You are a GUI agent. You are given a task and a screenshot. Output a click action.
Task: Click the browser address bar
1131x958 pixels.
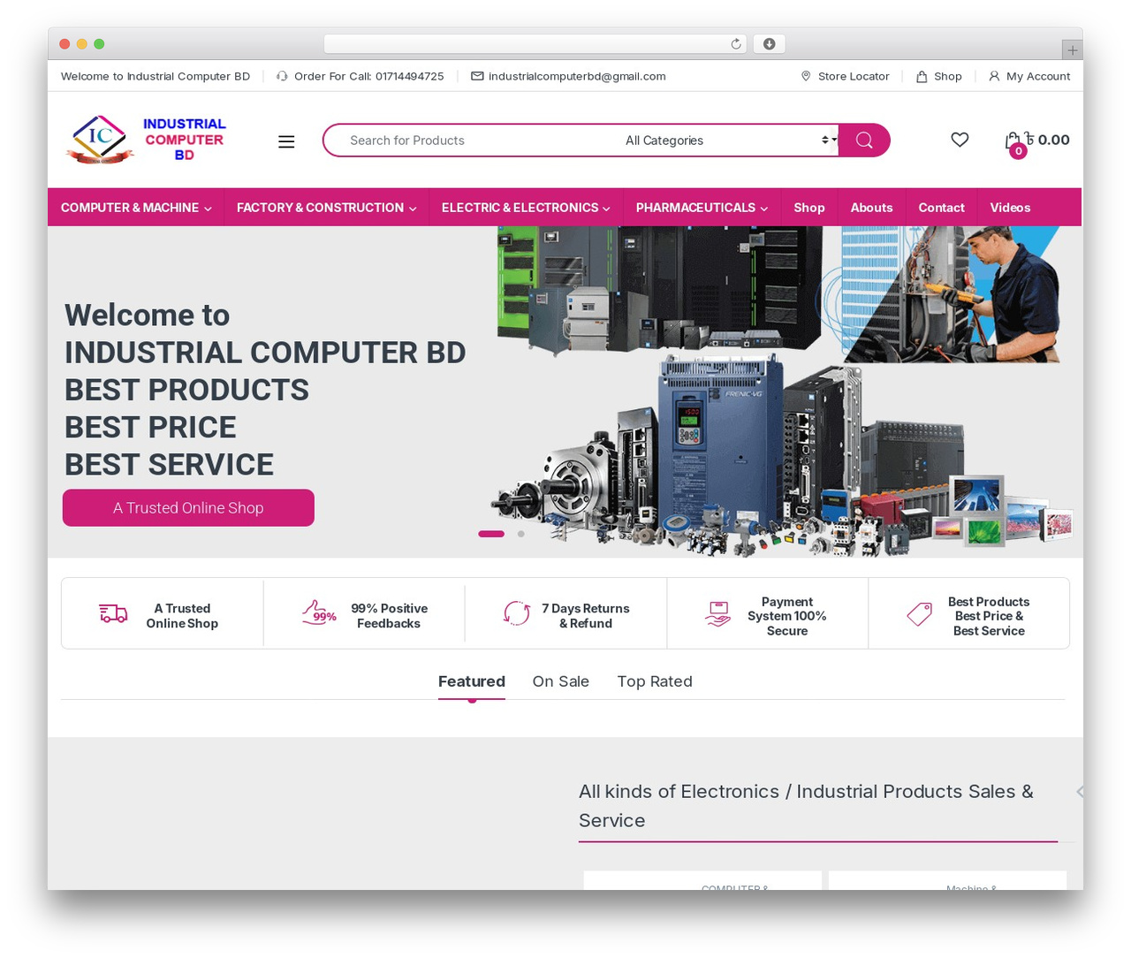(535, 44)
